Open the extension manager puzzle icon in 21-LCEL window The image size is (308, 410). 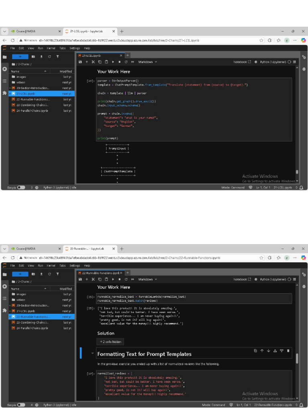pos(4,93)
